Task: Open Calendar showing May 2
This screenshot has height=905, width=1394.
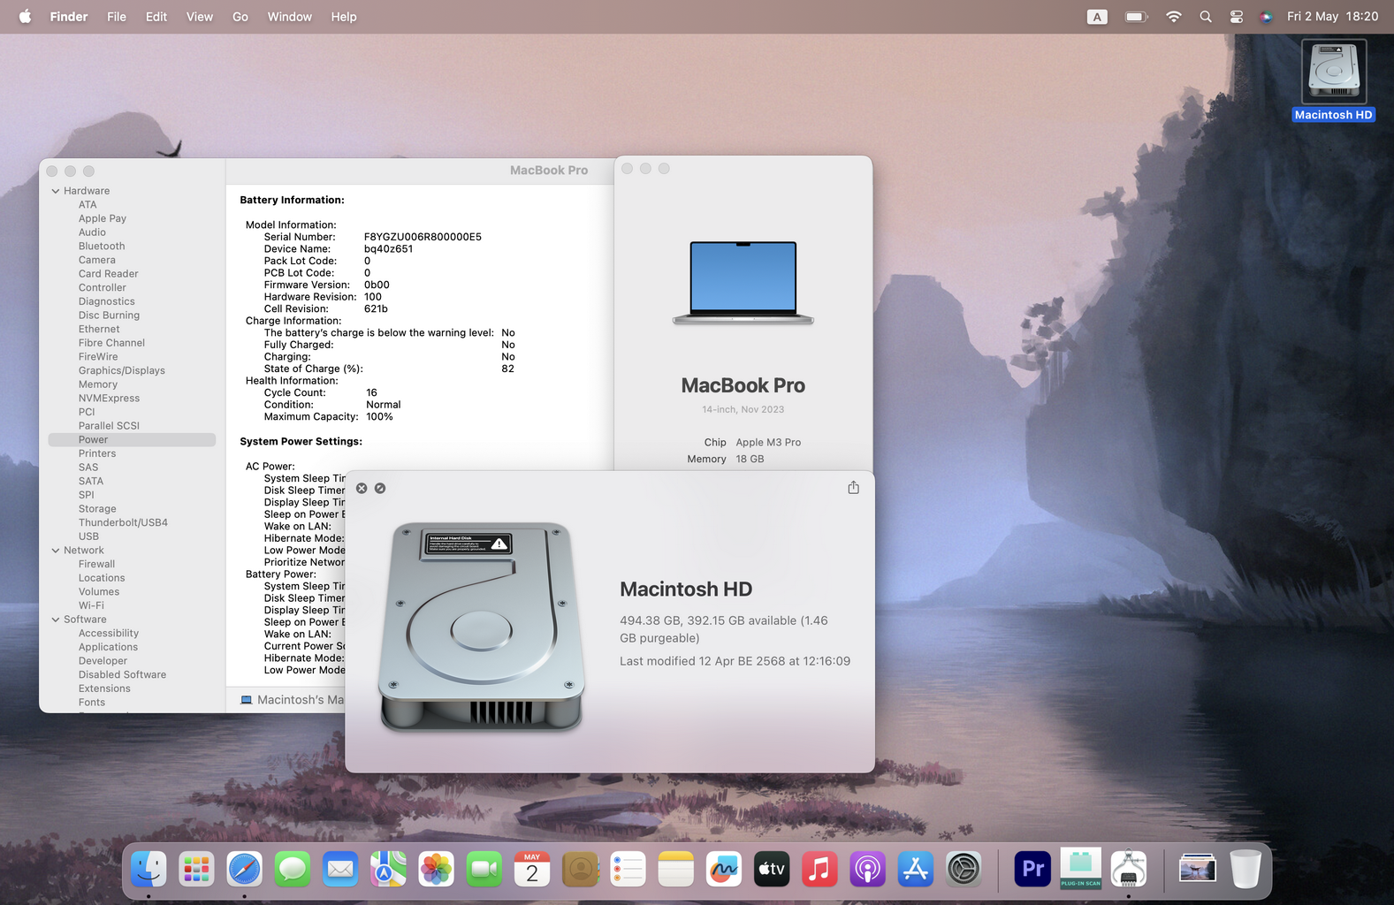Action: 532,870
